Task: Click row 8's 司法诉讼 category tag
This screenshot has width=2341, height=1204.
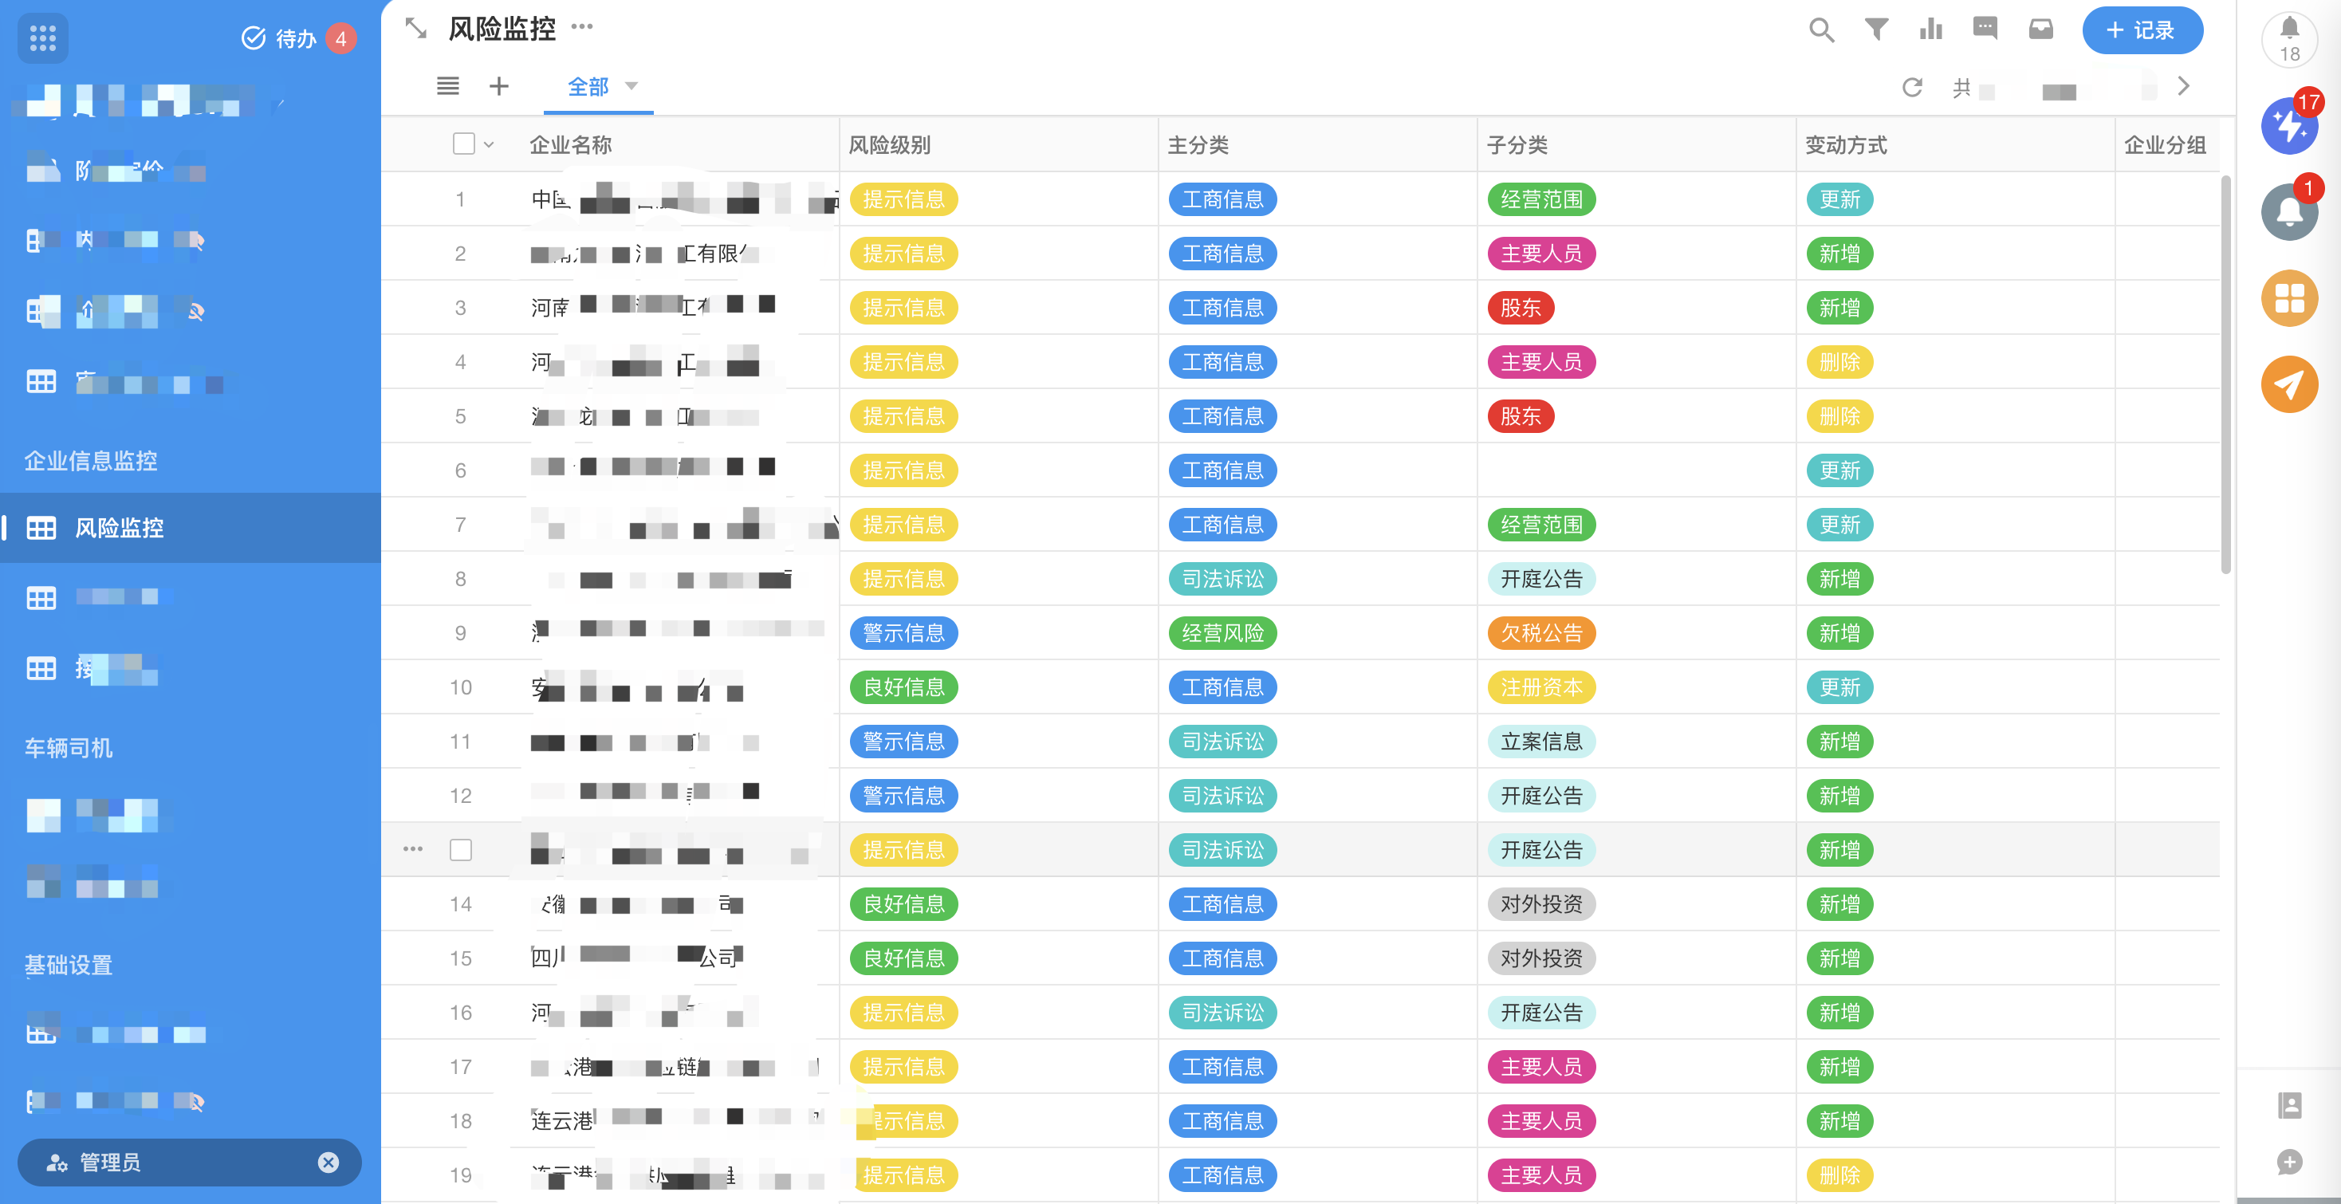Action: click(x=1222, y=579)
